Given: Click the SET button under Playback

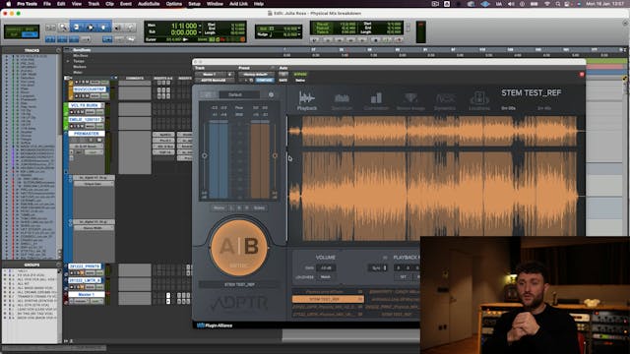Looking at the screenshot, I should pyautogui.click(x=403, y=277).
